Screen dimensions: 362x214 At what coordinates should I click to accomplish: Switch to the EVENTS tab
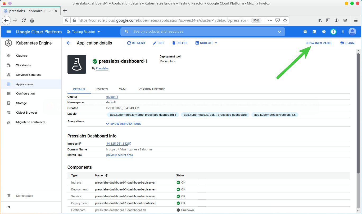click(x=102, y=89)
